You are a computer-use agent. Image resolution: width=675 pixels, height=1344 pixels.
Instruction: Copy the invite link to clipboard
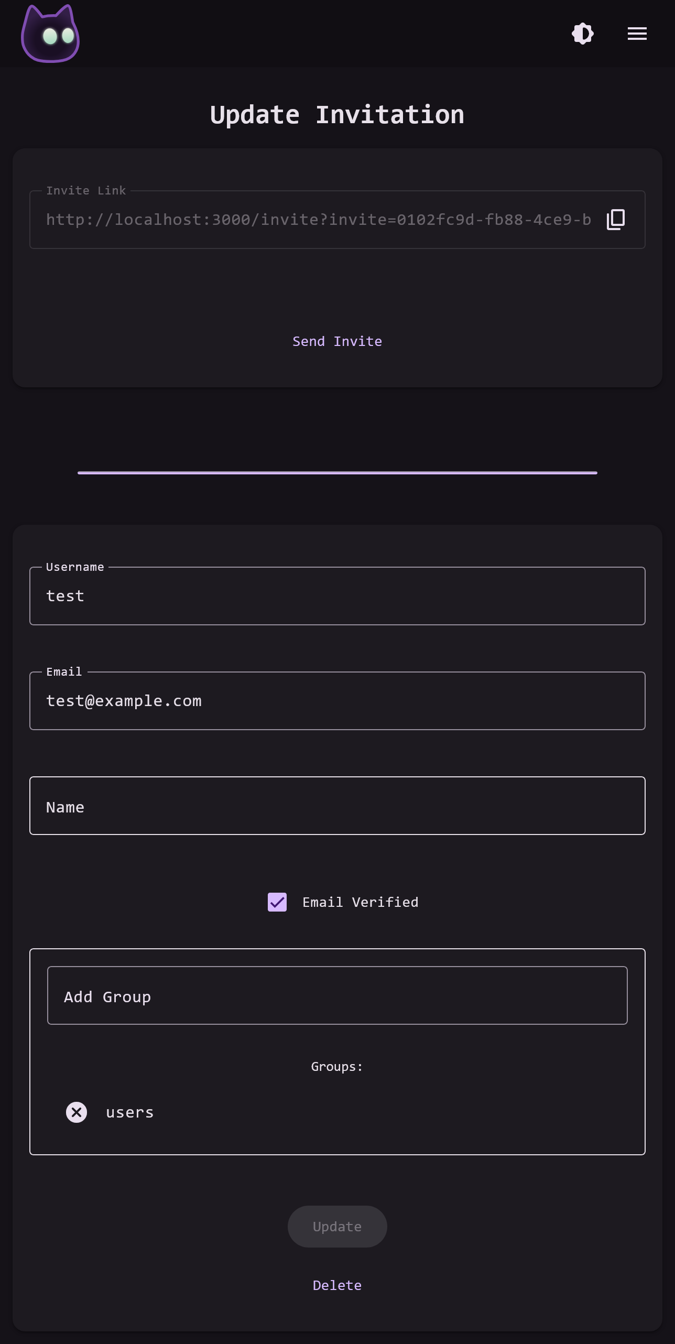point(616,220)
